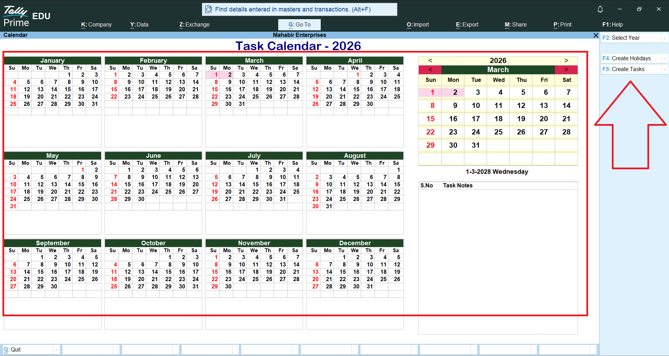Go to next month red arrow

click(566, 70)
